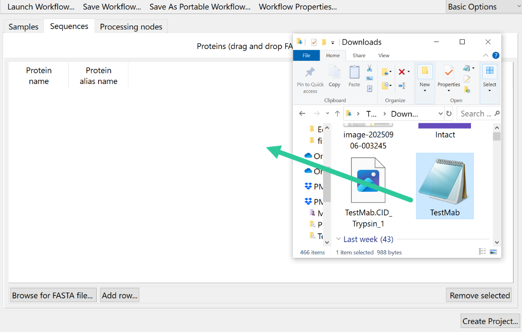Click the title bar New folder icon
Image resolution: width=522 pixels, height=332 pixels.
[324, 42]
